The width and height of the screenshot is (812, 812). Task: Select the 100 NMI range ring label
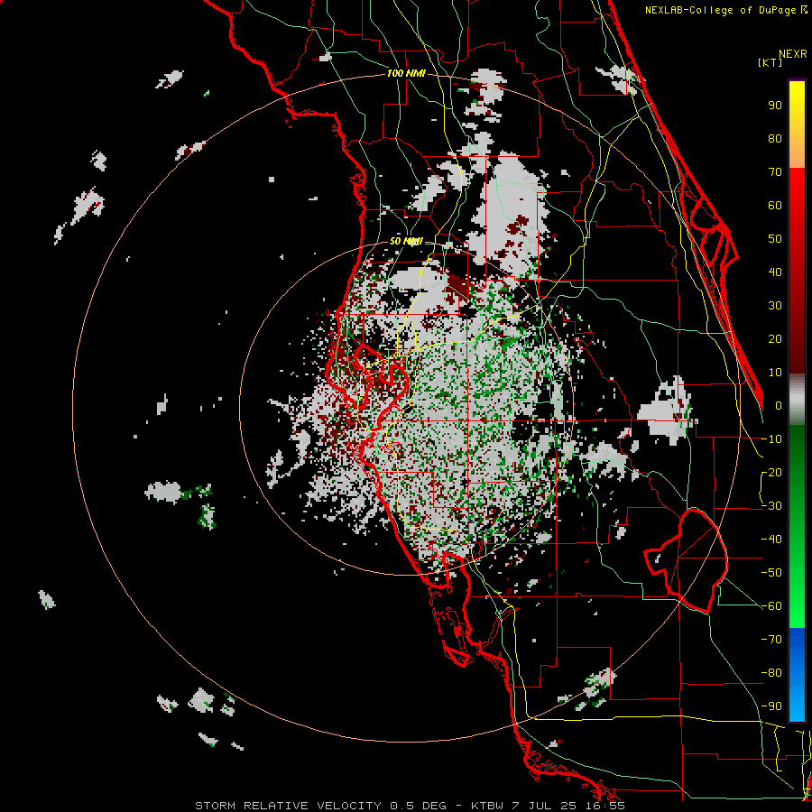click(406, 74)
